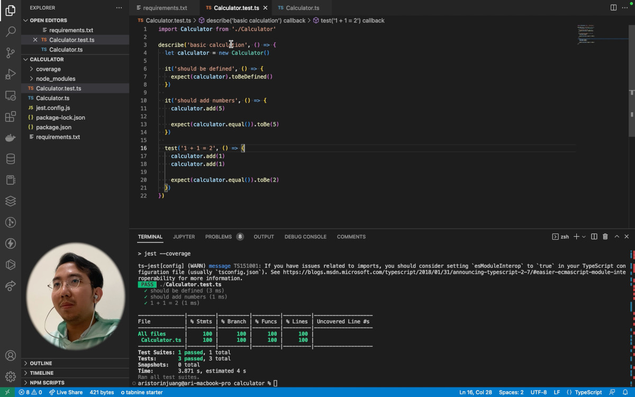Open the Run and Debug view
The width and height of the screenshot is (635, 397).
point(11,74)
